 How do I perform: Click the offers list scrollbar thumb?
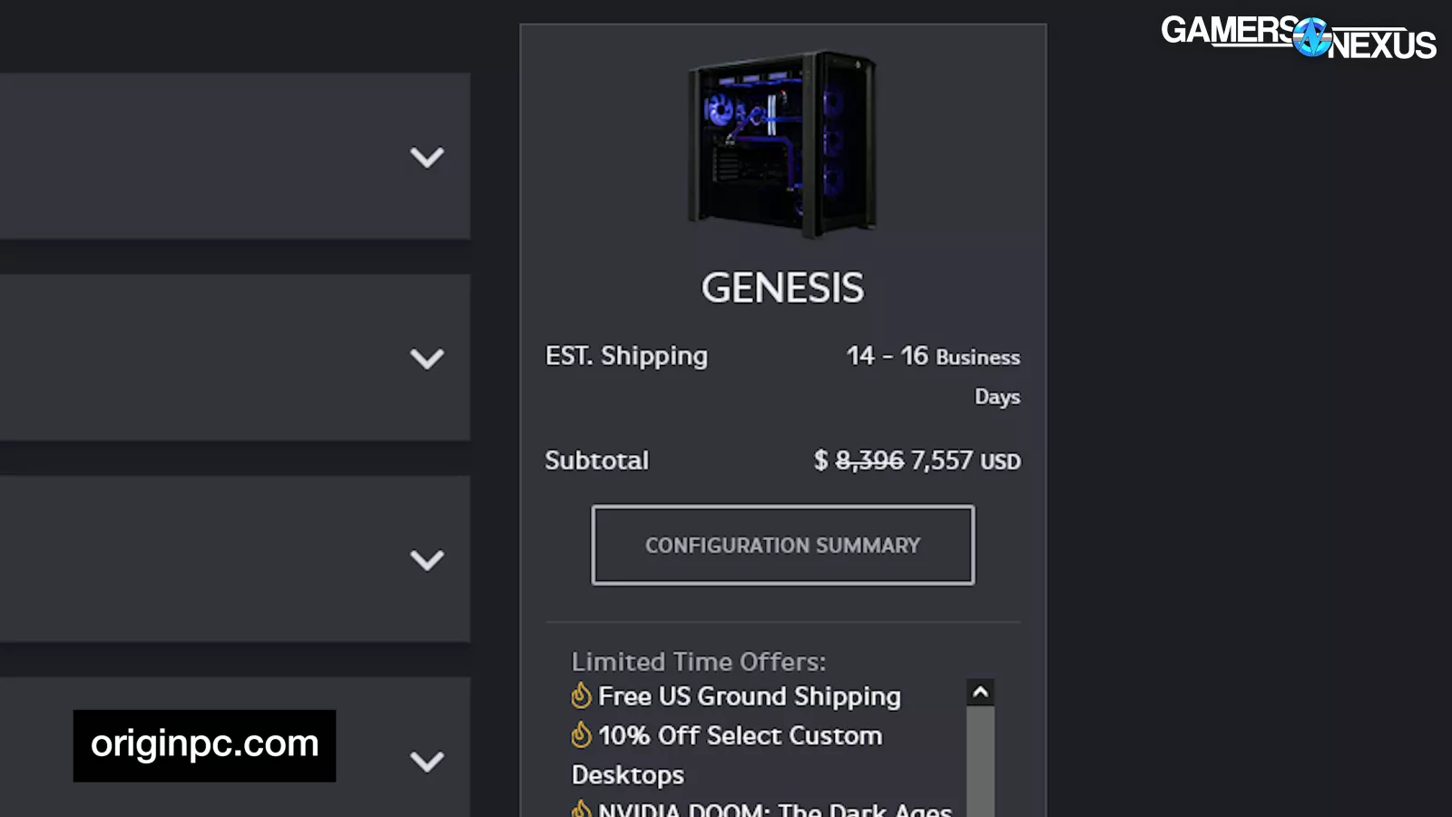click(980, 761)
